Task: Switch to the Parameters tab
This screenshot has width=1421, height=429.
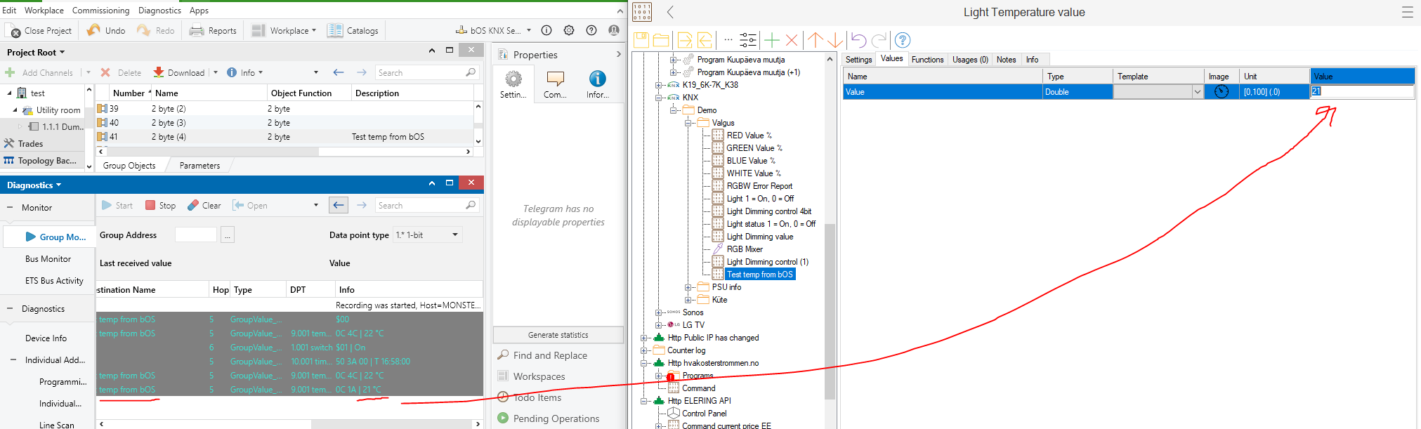Action: click(199, 166)
